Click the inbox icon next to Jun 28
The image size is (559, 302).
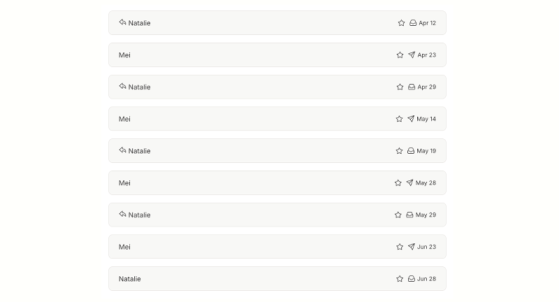click(412, 279)
